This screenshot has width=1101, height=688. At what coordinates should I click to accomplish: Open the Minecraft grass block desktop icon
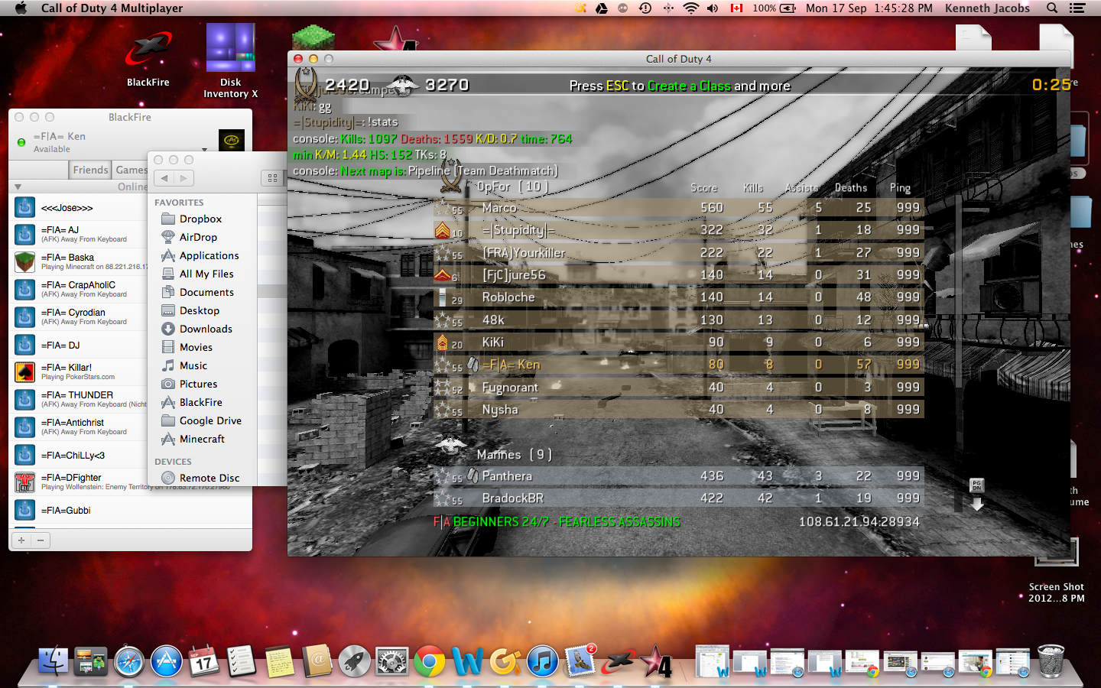313,37
